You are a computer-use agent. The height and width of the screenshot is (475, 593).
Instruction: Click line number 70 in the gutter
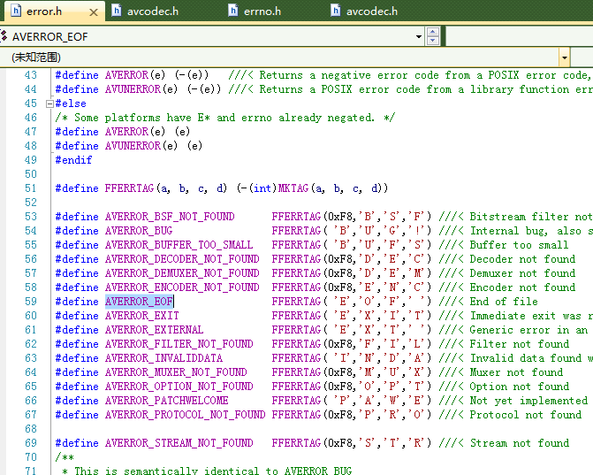tap(31, 457)
